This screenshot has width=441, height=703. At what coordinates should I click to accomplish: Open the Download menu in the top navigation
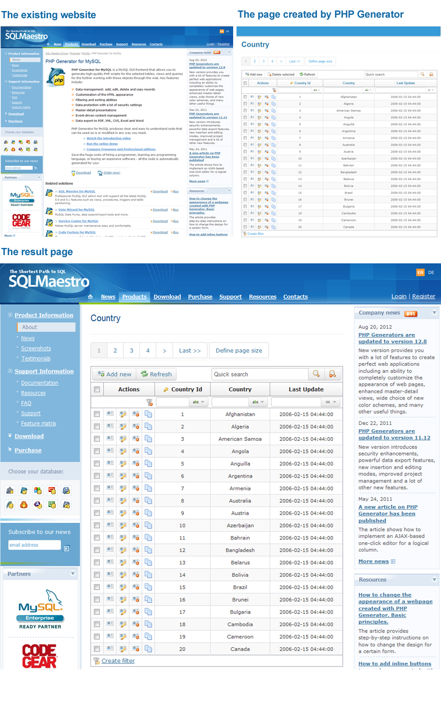coord(167,296)
